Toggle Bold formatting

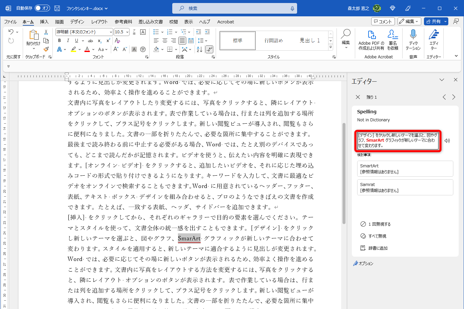[x=59, y=41]
